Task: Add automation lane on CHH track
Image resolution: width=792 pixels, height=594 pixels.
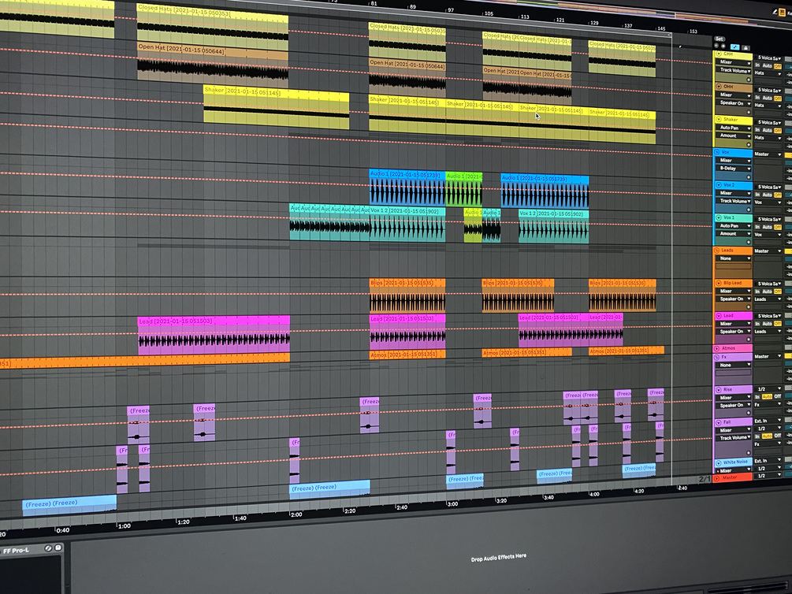Action: pyautogui.click(x=749, y=80)
